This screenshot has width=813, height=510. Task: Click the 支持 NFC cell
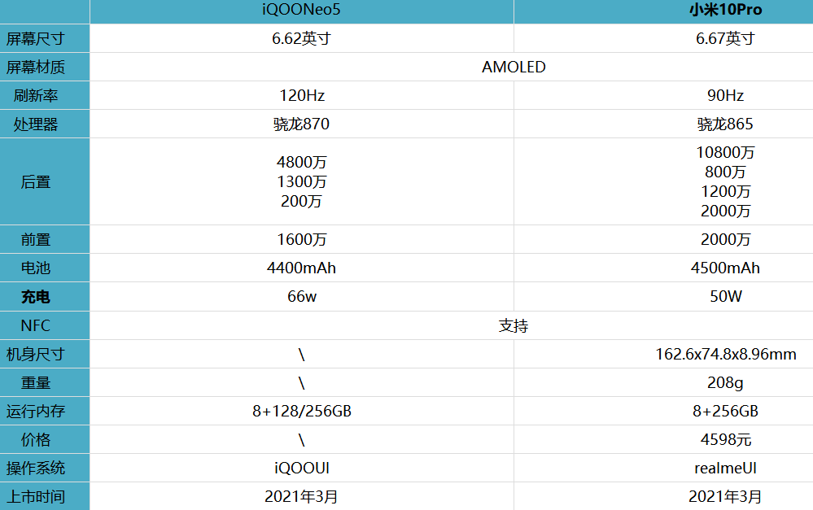tap(514, 325)
